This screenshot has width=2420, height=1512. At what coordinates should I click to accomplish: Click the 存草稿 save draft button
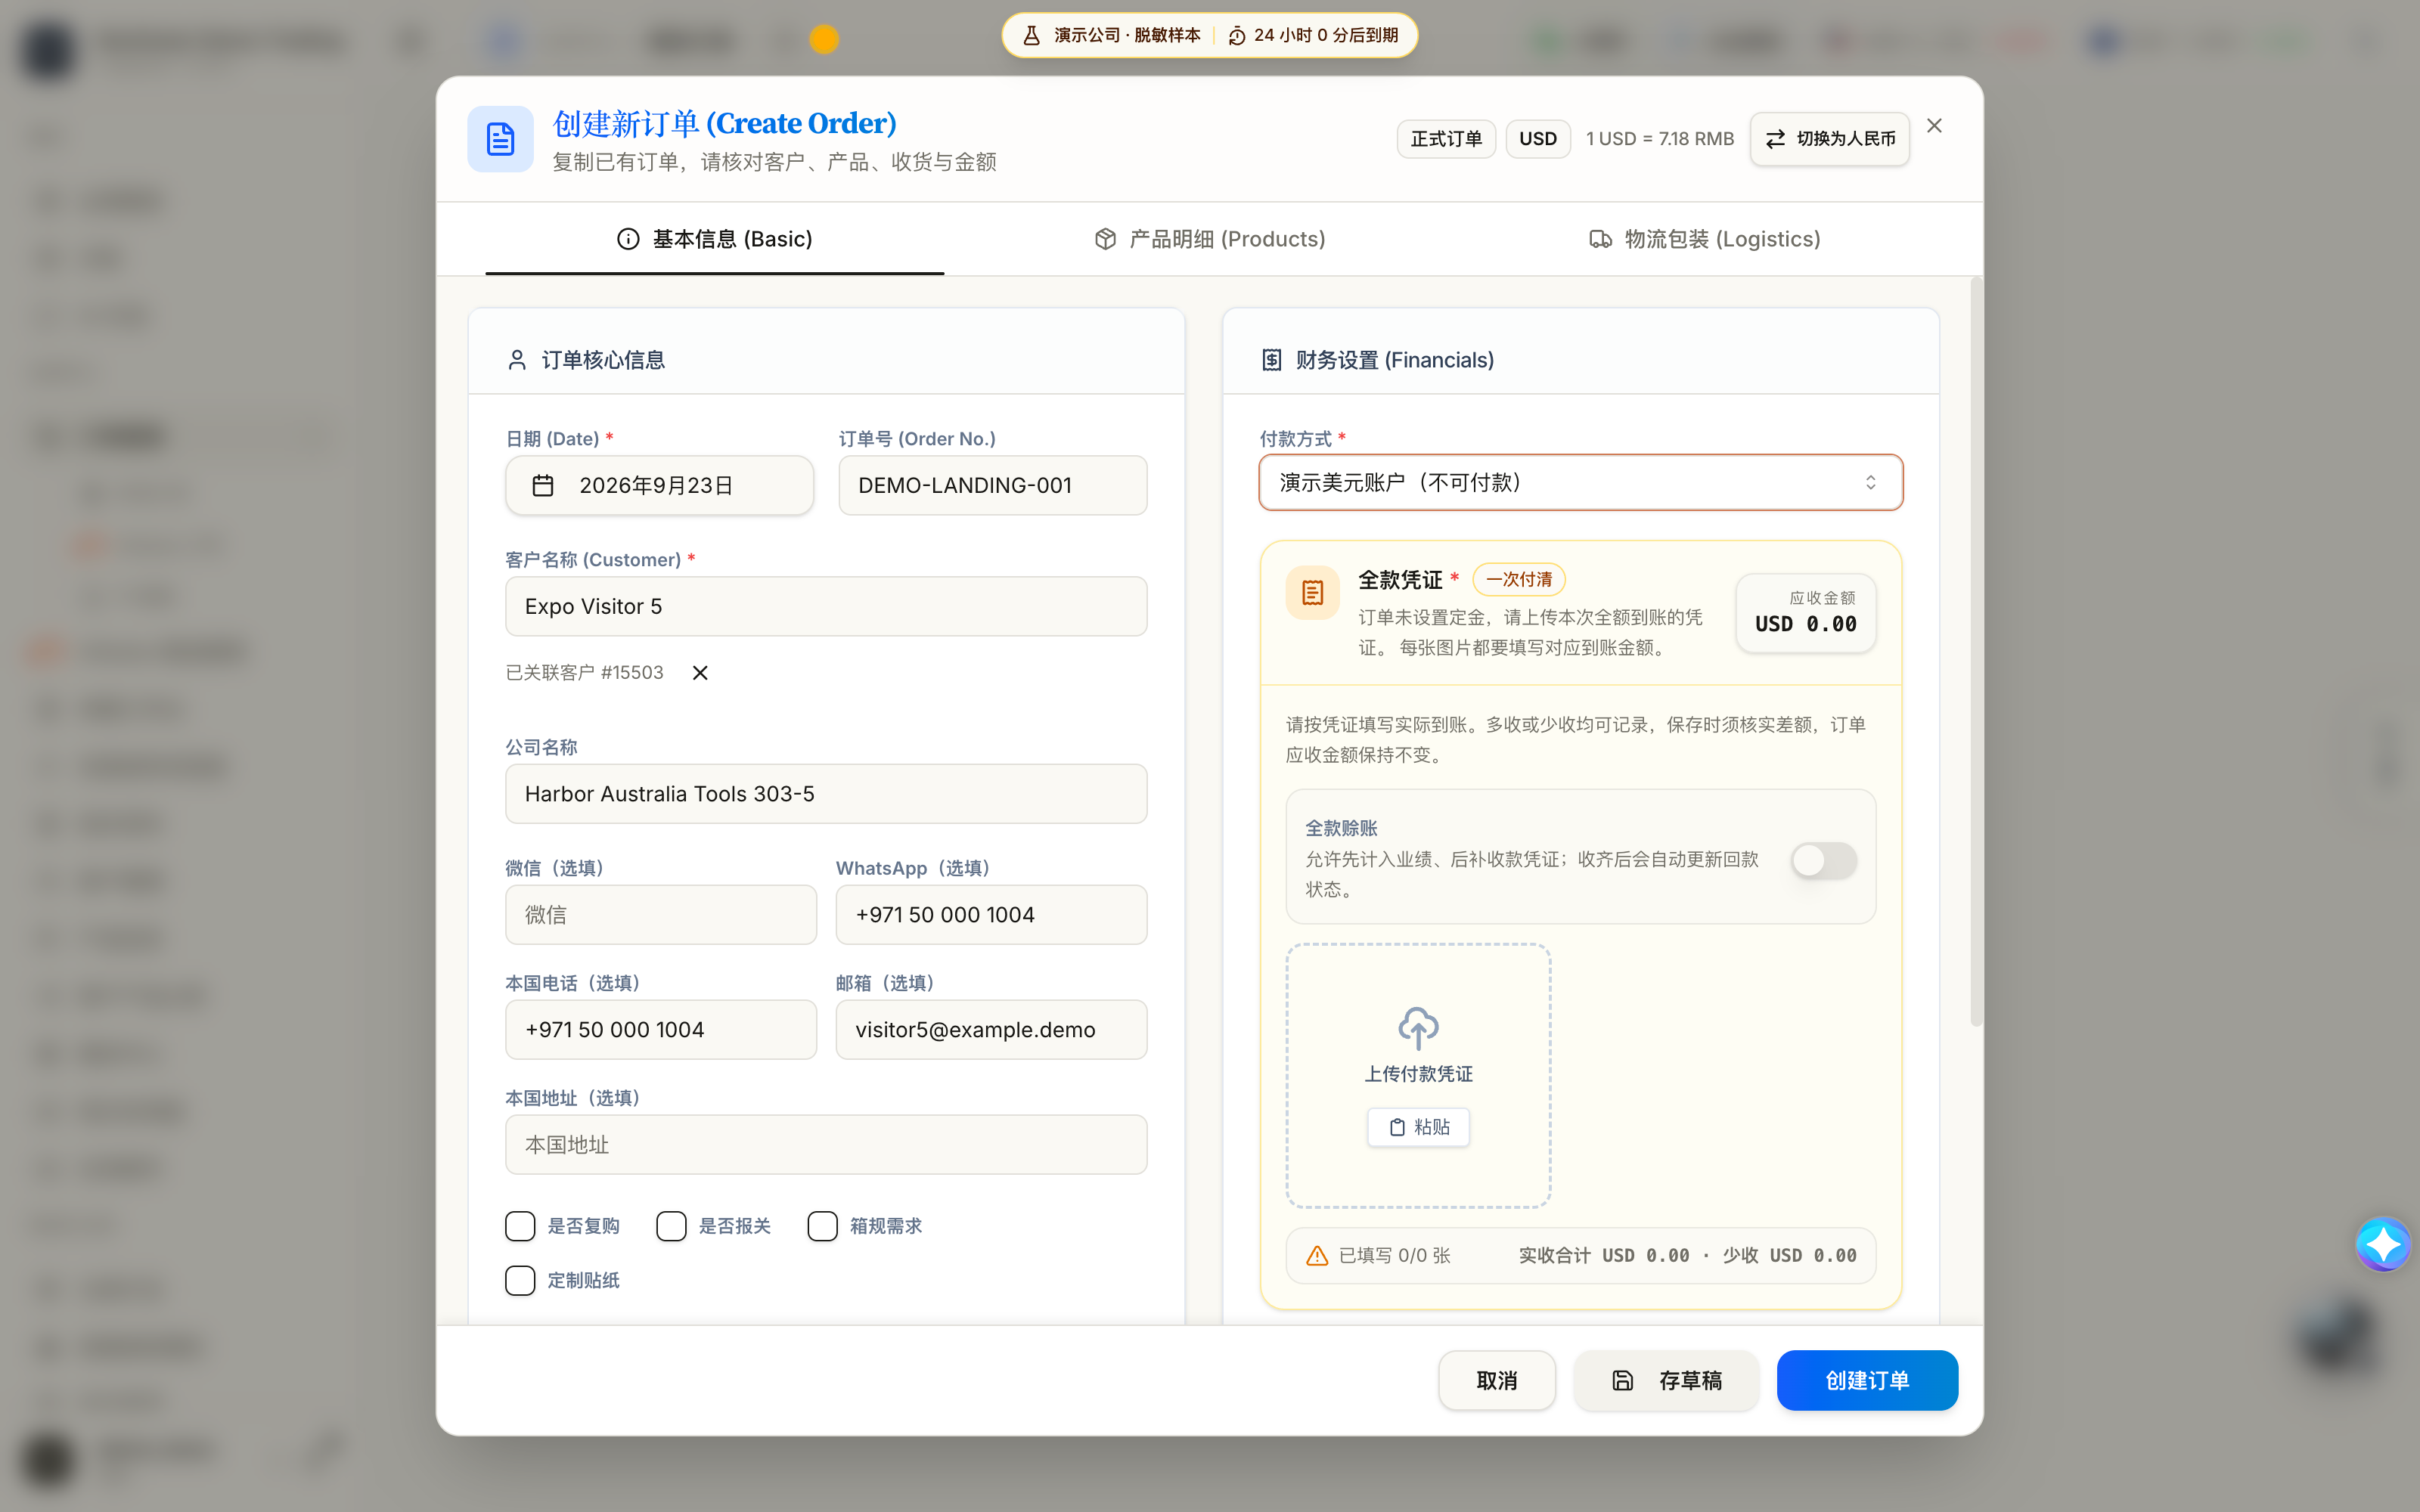coord(1666,1380)
